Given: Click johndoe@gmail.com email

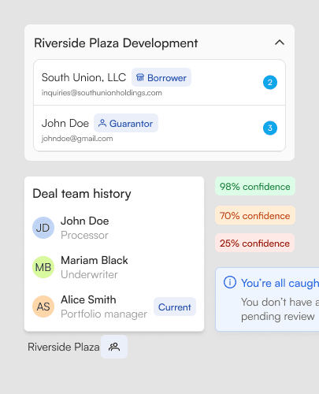Looking at the screenshot, I should (x=77, y=139).
